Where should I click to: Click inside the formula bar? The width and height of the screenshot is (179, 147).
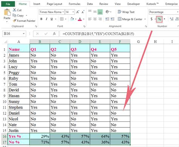[119, 34]
